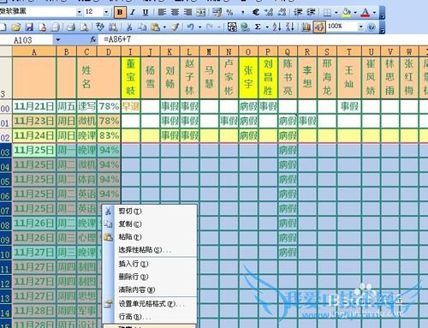This screenshot has width=428, height=328.
Task: Save the workbook with the floppy icon
Action: click(x=29, y=27)
